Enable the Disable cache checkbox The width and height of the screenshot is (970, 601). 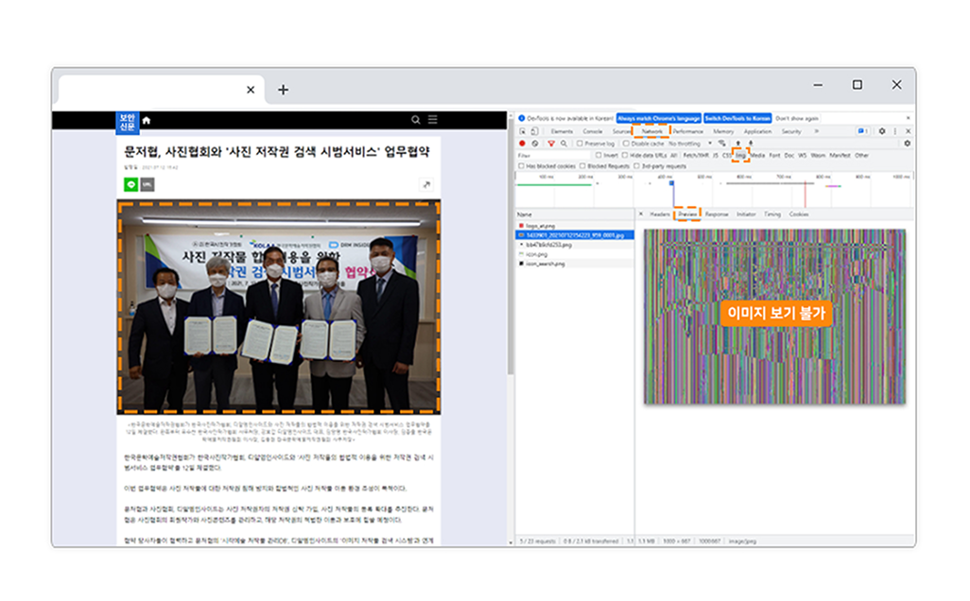626,144
